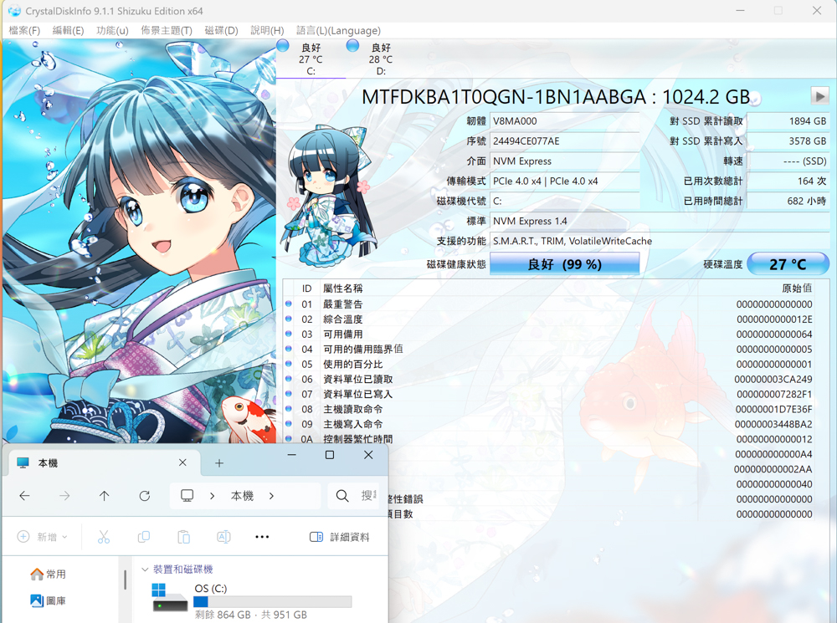Open the 編輯(E) menu
The image size is (837, 623).
click(x=68, y=30)
